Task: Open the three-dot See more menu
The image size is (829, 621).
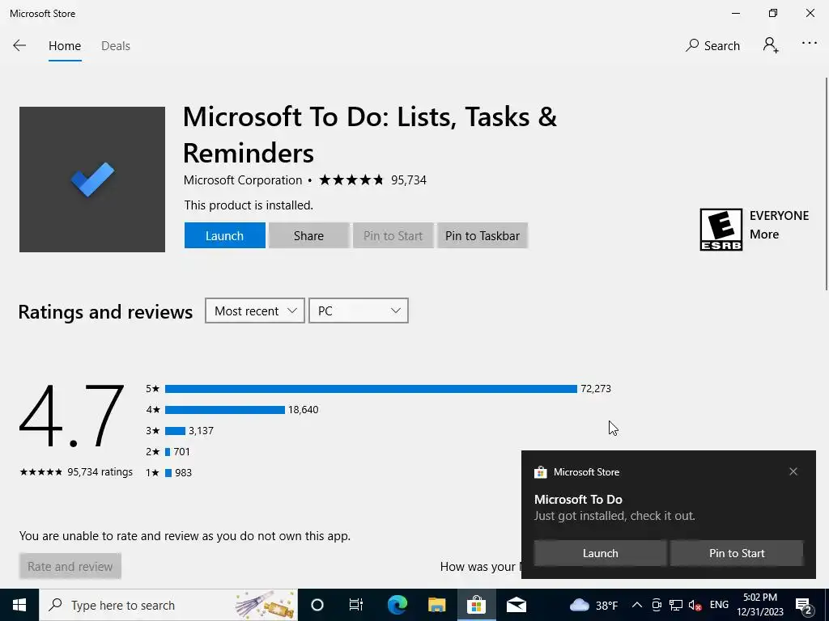Action: coord(810,44)
